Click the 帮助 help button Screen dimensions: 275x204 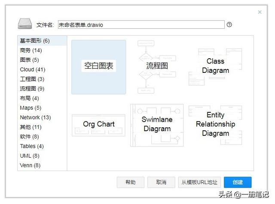[131, 182]
